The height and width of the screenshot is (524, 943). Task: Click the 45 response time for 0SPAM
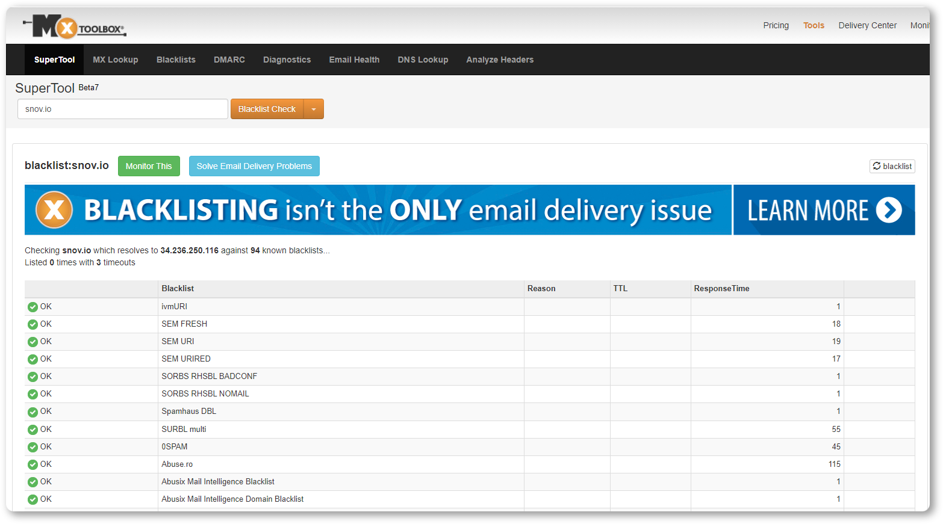[x=836, y=447]
